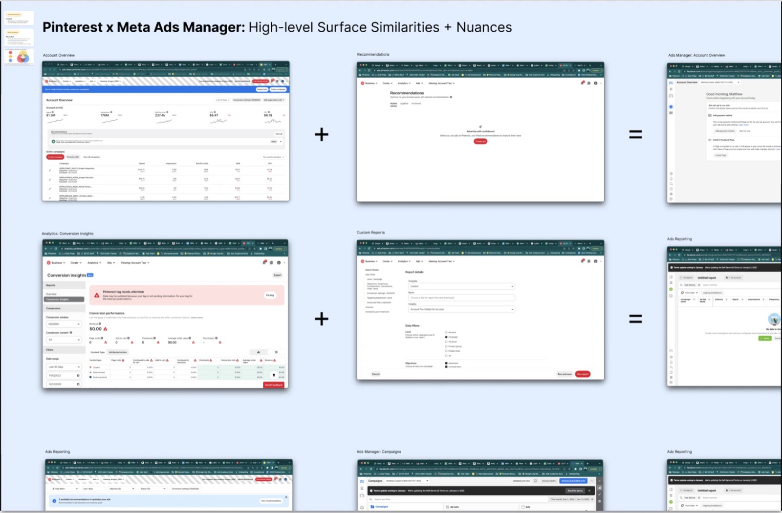Viewport: 782px width, 513px height.
Task: Open notifications bell in Custom Reports screenshot
Action: pos(583,261)
